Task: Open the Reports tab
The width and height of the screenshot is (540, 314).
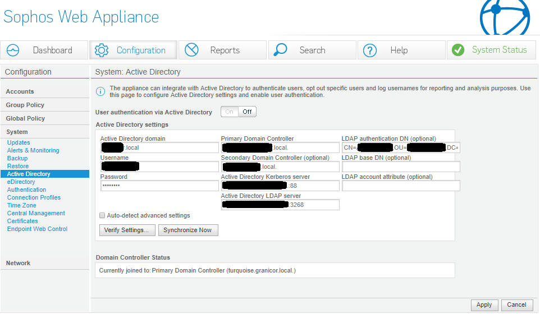Action: [x=222, y=50]
